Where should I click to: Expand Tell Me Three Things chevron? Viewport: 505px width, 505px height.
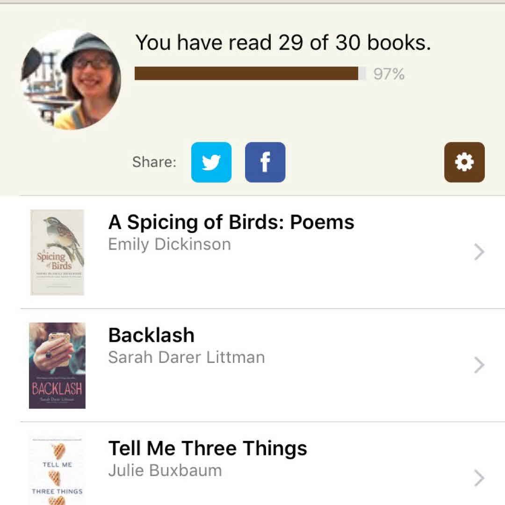click(x=479, y=478)
